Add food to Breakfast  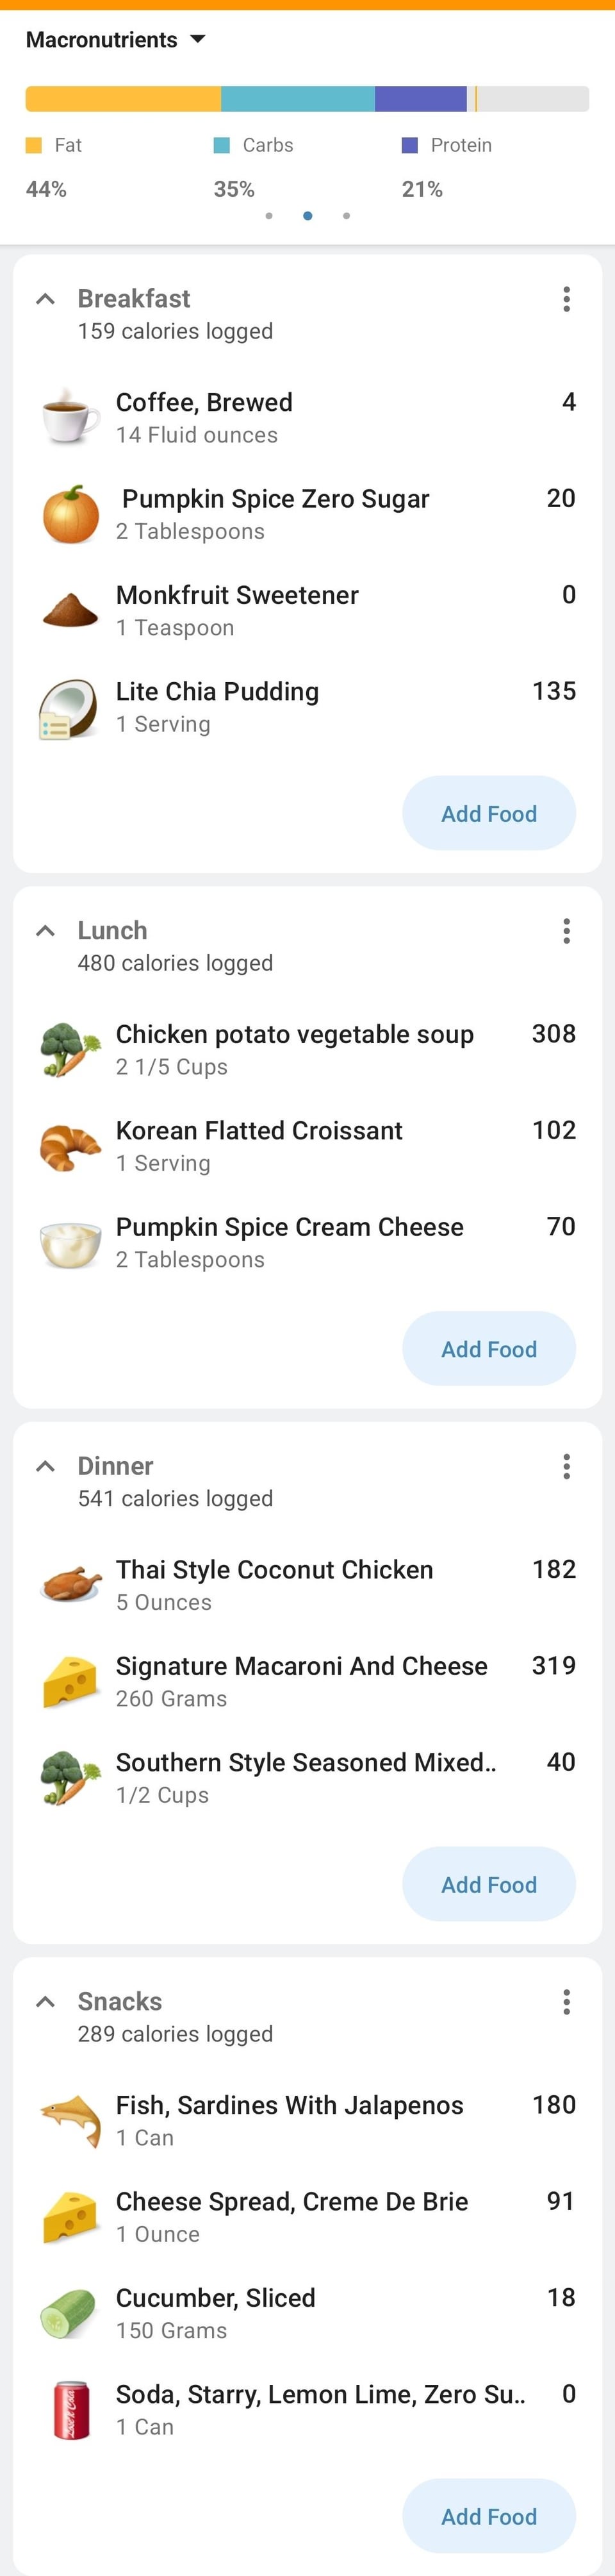(x=488, y=813)
